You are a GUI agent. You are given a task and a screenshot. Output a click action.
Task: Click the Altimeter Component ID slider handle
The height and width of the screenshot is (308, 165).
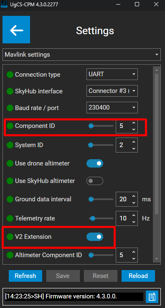click(x=91, y=255)
